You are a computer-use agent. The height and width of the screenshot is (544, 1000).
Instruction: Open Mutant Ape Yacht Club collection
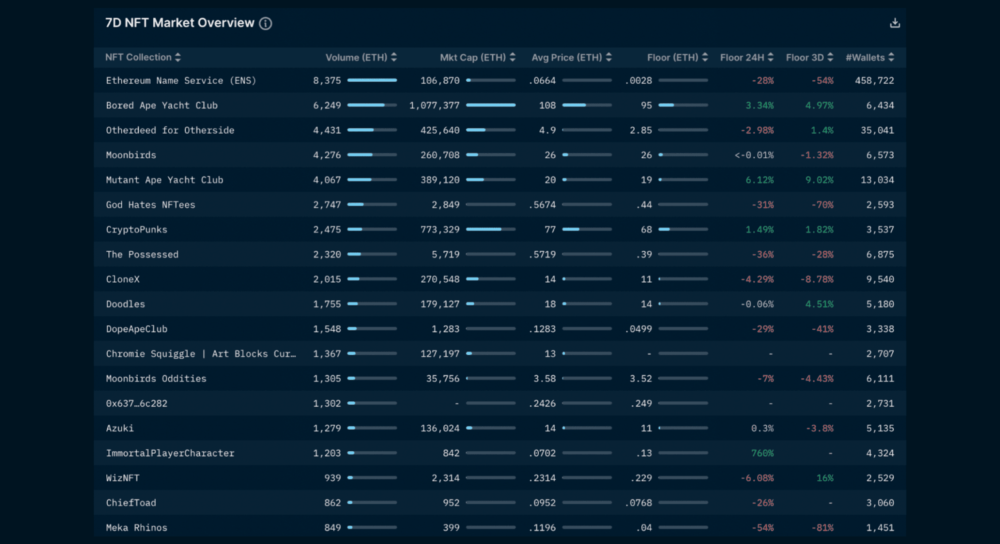coord(164,180)
